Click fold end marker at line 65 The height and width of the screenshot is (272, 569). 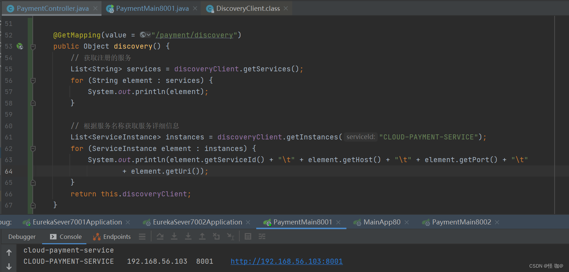tap(33, 183)
